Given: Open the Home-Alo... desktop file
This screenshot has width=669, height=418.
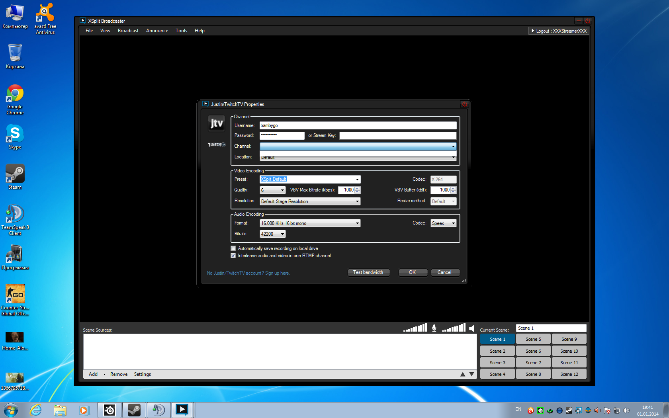Looking at the screenshot, I should [x=15, y=341].
